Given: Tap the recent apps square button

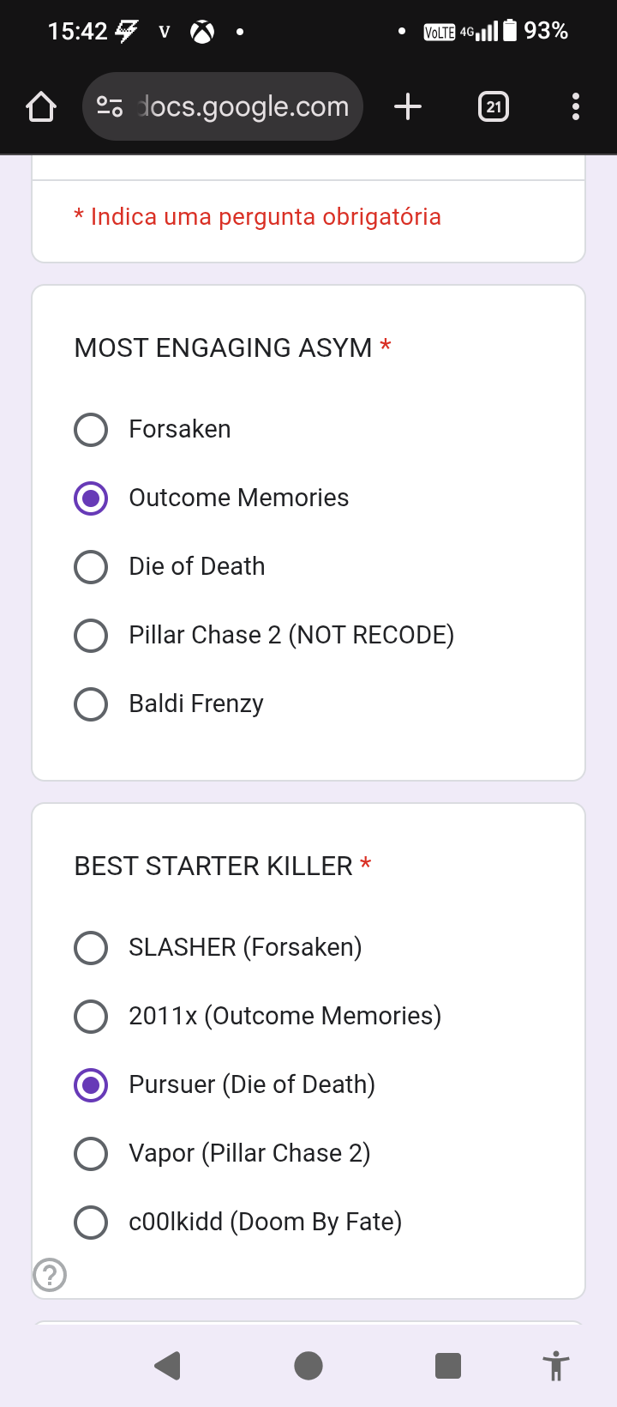Looking at the screenshot, I should click(447, 1365).
